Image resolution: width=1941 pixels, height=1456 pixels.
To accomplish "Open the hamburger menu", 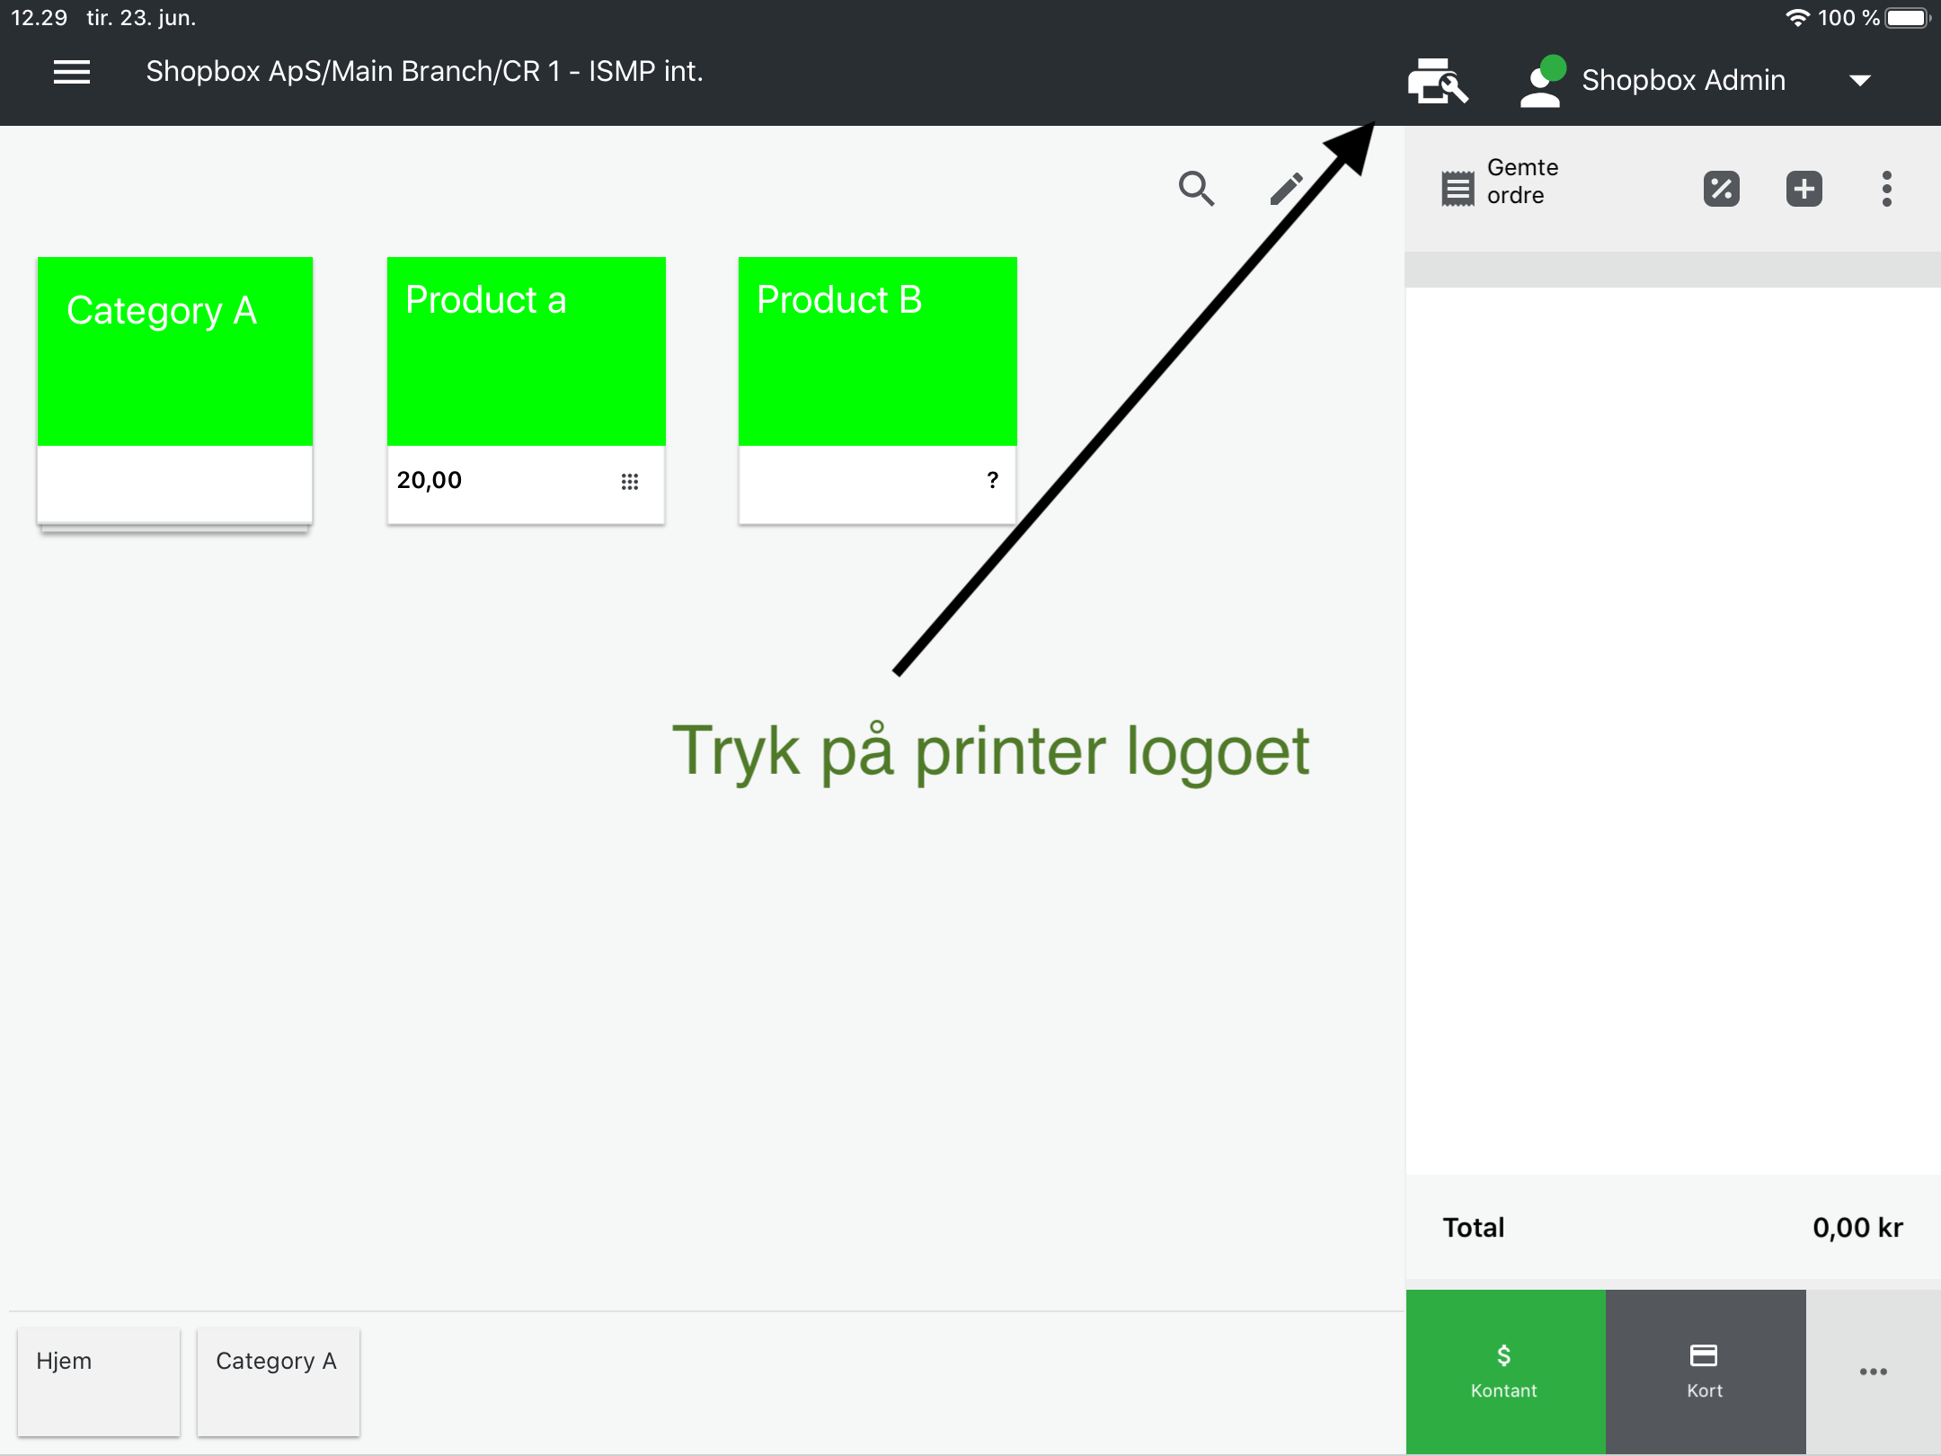I will (x=72, y=72).
